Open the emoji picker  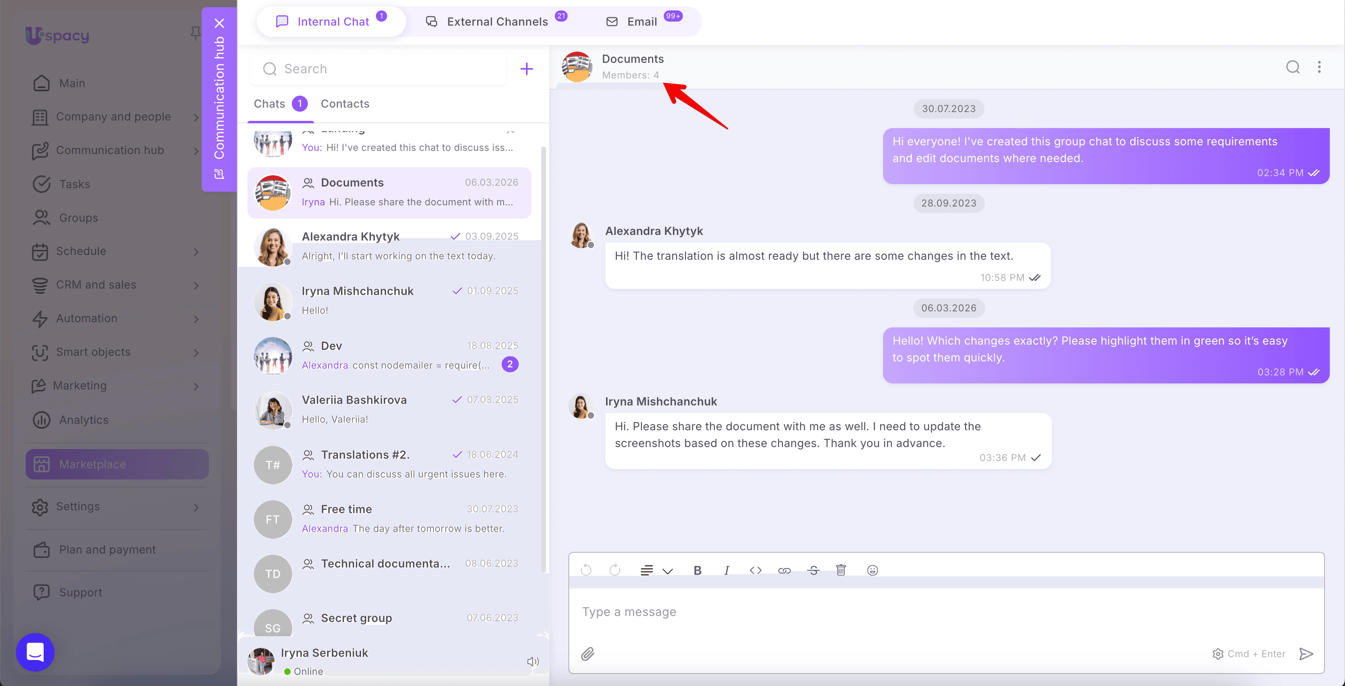872,570
